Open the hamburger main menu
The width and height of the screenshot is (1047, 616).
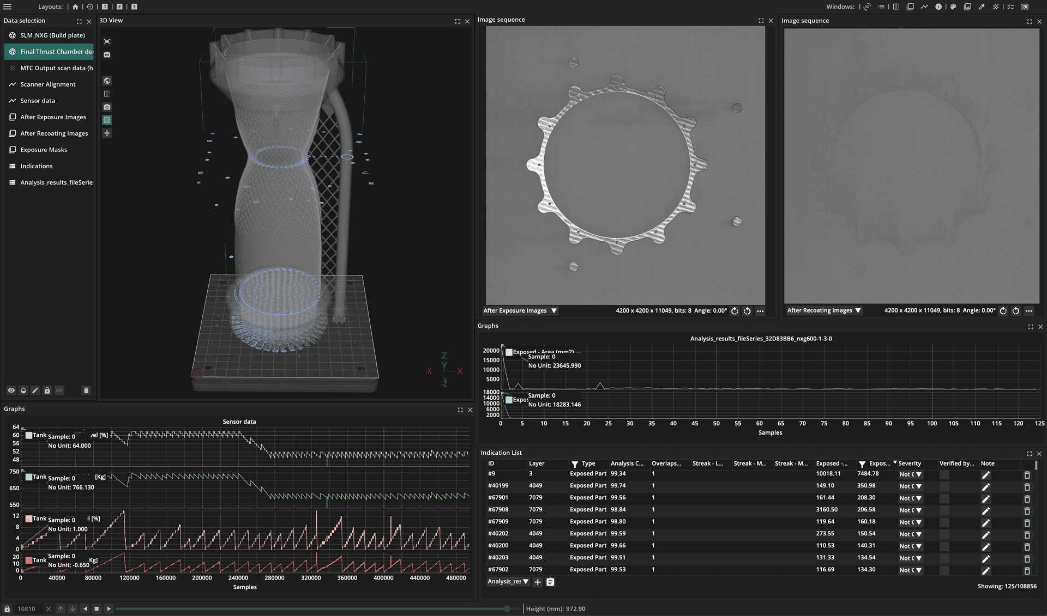[x=8, y=7]
